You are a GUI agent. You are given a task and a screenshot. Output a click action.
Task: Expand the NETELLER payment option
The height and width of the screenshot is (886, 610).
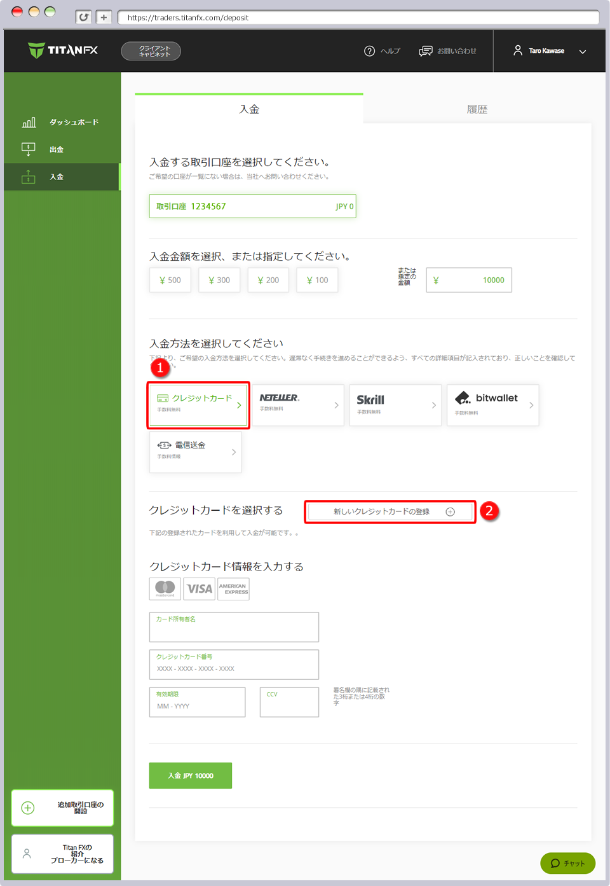point(298,405)
